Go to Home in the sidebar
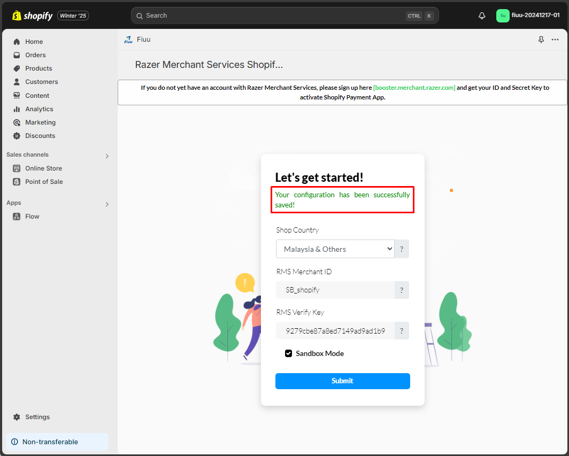Screen dimensions: 569x456 [34, 42]
